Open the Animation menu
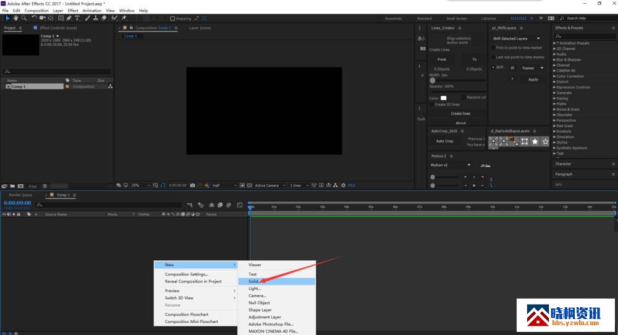Viewport: 618px width, 335px height. [92, 11]
